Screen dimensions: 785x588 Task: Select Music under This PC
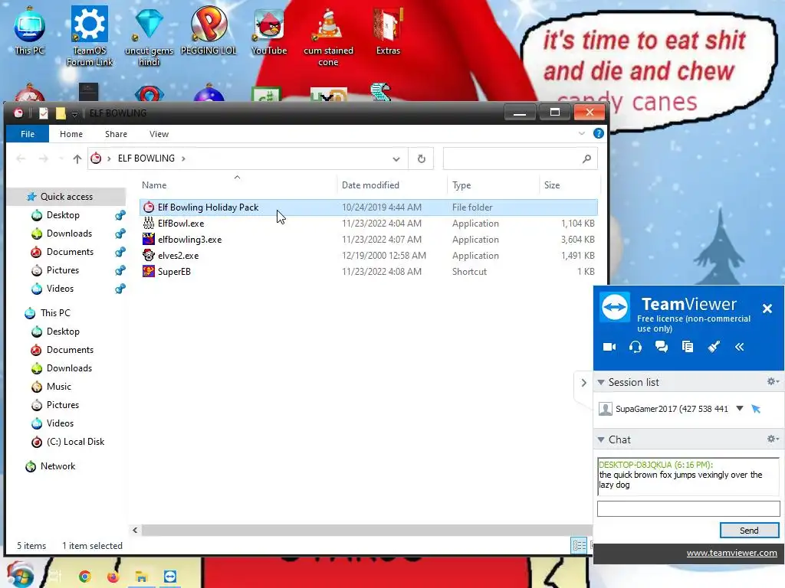(58, 387)
